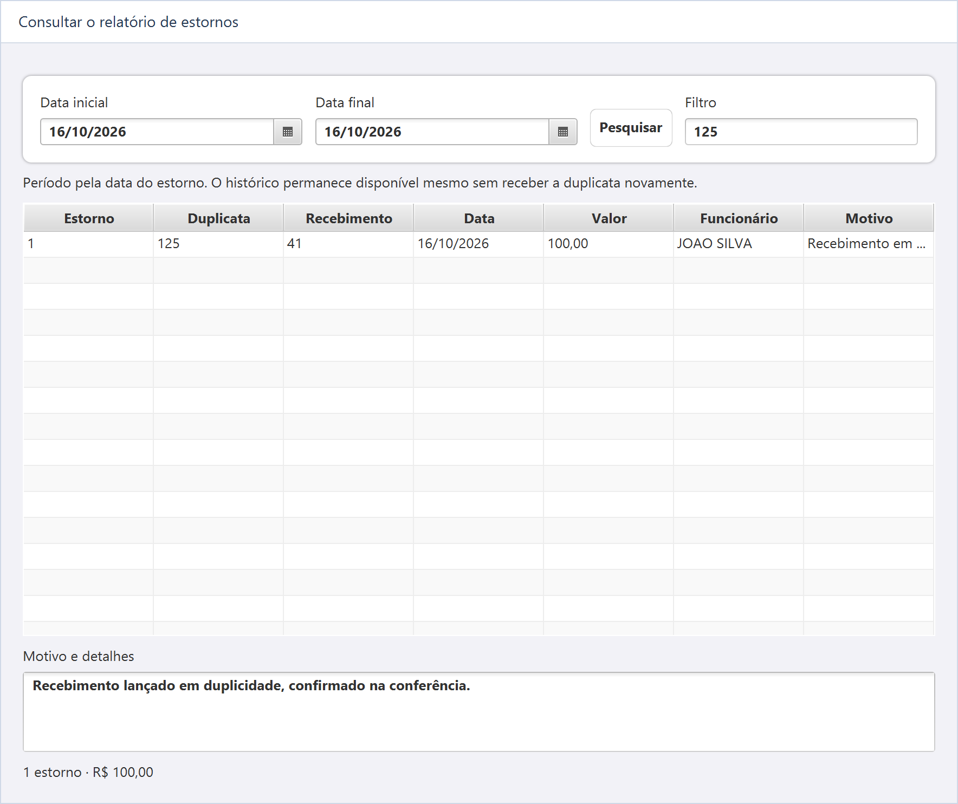958x804 pixels.
Task: Click the 'Data inicial' label
Action: pyautogui.click(x=74, y=102)
